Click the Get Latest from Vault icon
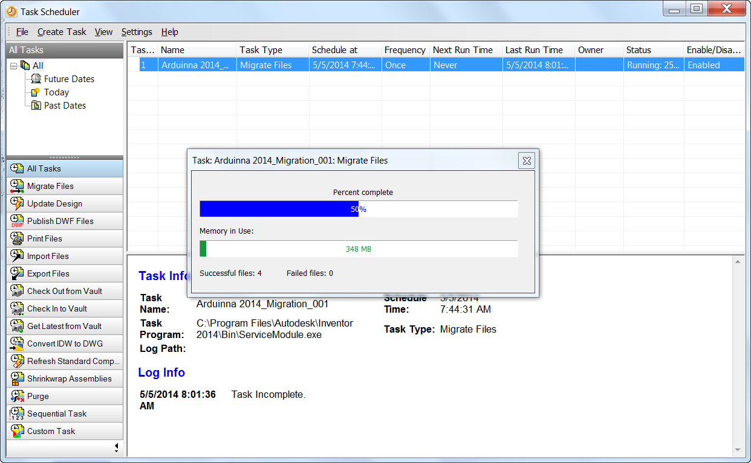The image size is (751, 463). coord(17,326)
